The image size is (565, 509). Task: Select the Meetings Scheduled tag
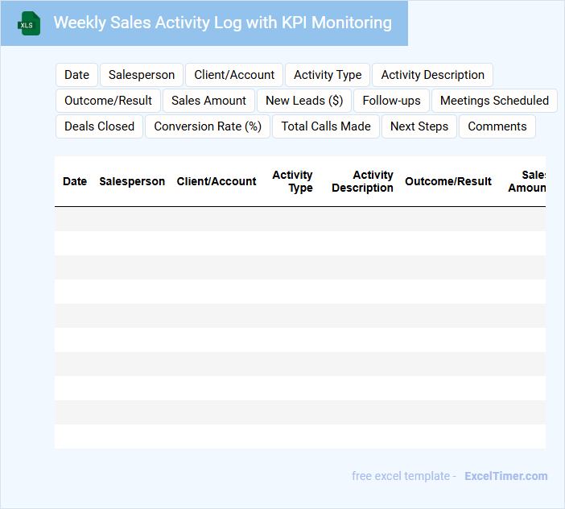click(x=494, y=101)
